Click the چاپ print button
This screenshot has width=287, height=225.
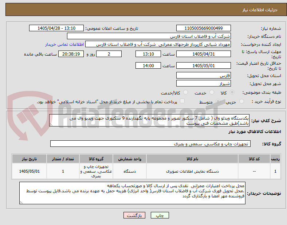pyautogui.click(x=160, y=215)
